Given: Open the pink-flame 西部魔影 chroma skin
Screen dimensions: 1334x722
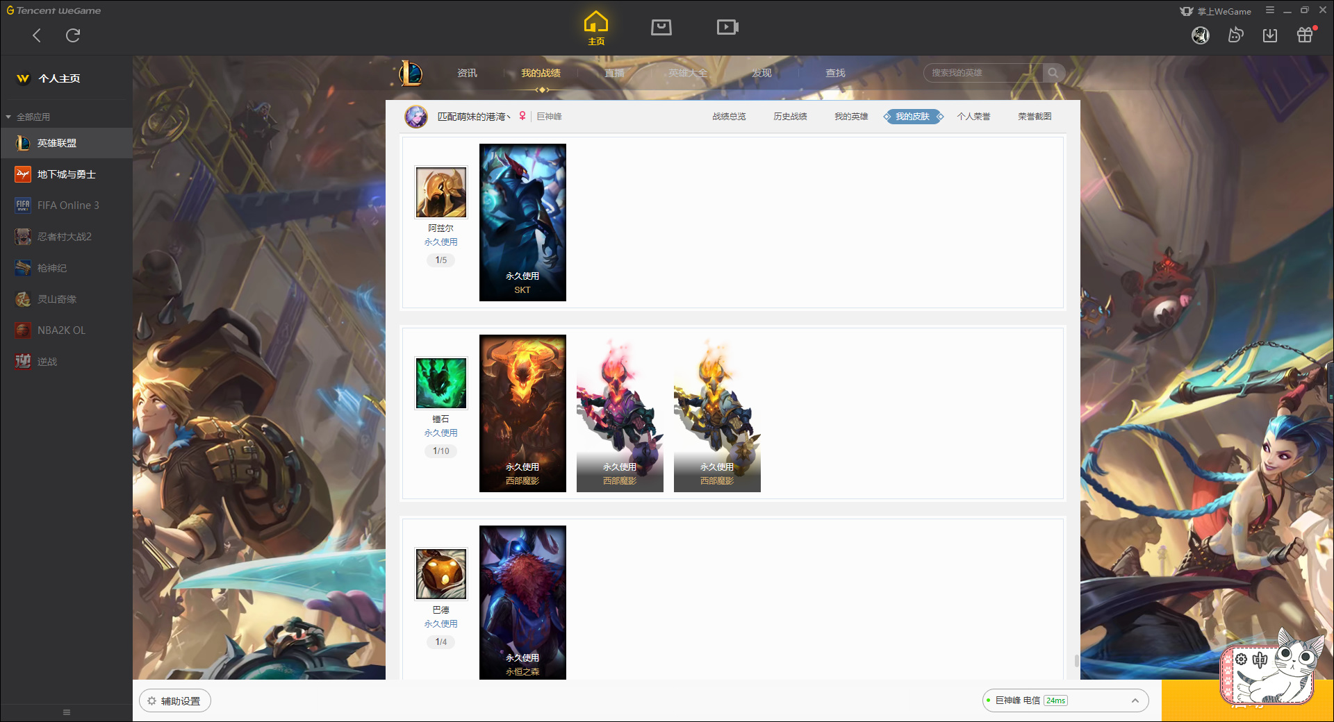Looking at the screenshot, I should coord(620,413).
